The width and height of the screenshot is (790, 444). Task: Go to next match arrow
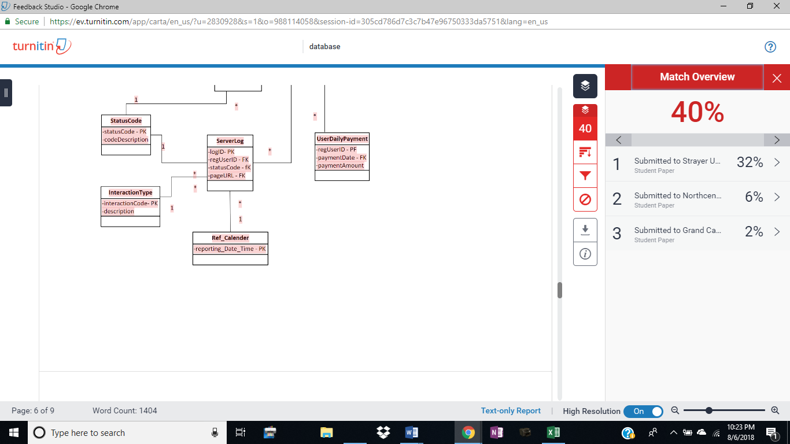pyautogui.click(x=777, y=140)
